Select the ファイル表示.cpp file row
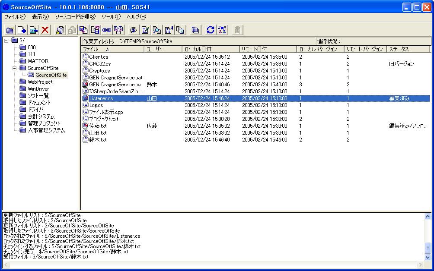434x271 pixels. [256, 112]
